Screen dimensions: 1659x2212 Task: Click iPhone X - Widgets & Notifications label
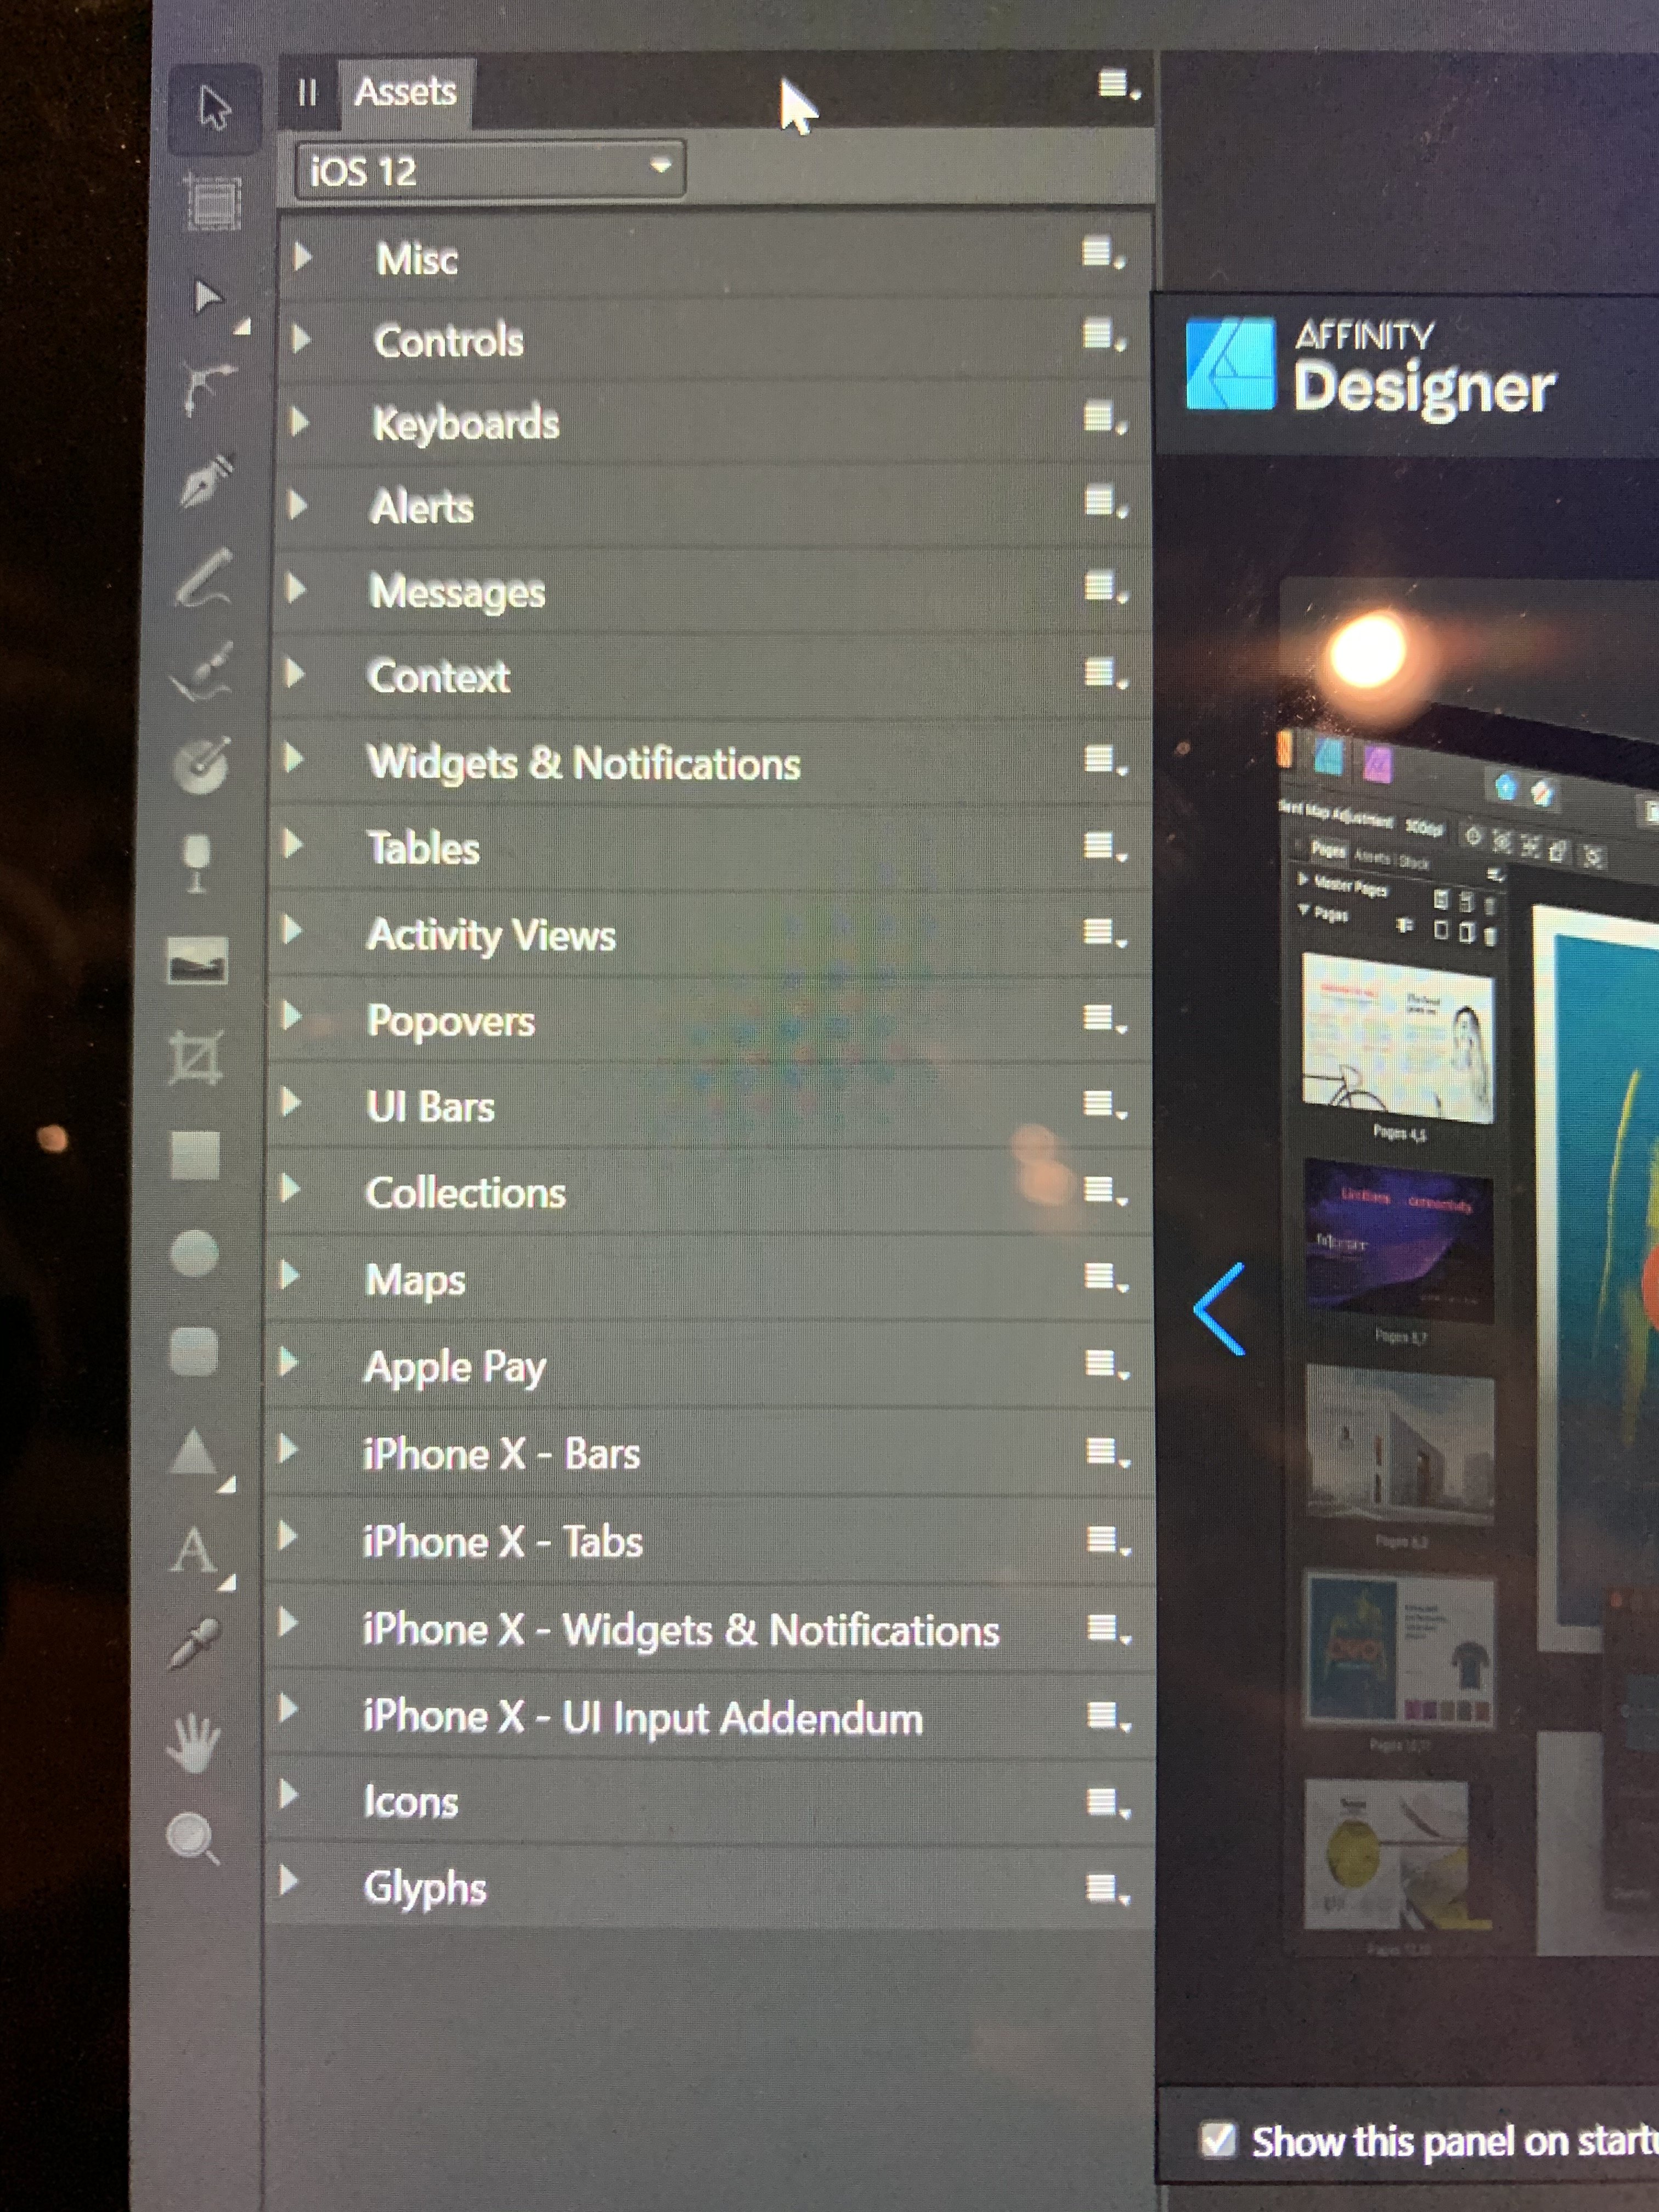point(681,1630)
